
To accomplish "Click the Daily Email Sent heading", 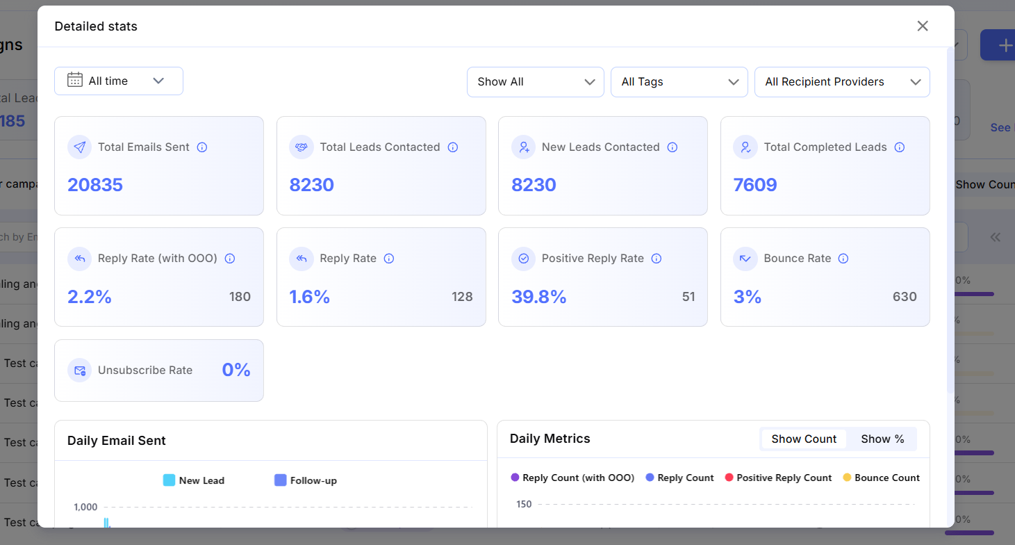I will 117,441.
